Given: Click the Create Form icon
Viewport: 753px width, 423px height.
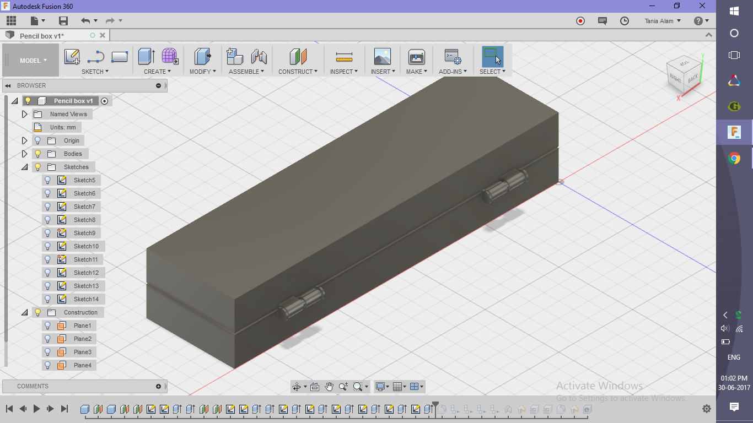Looking at the screenshot, I should click(x=170, y=56).
